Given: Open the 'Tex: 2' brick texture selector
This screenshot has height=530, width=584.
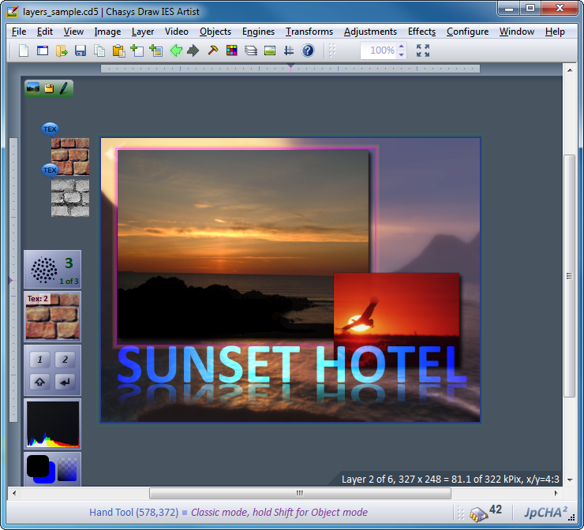Looking at the screenshot, I should (52, 316).
